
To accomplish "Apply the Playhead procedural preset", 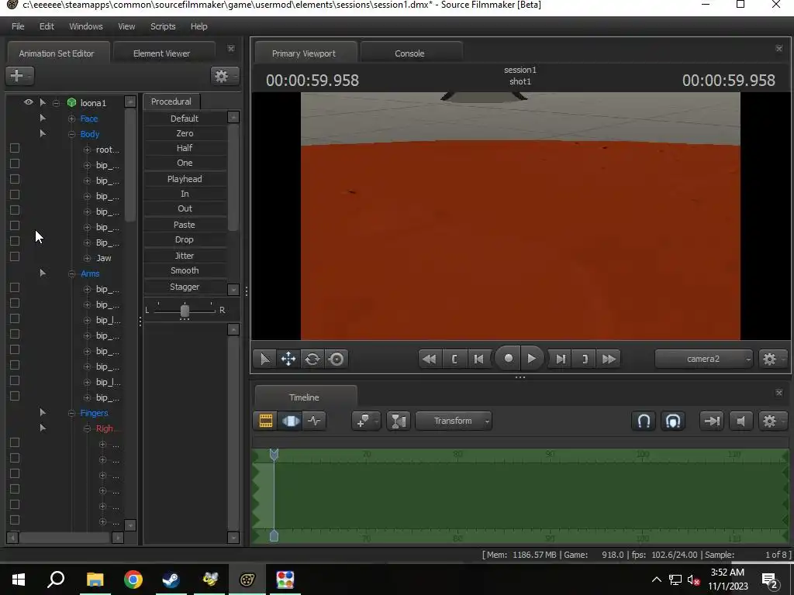I will pos(185,179).
